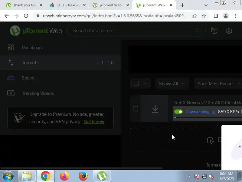The height and width of the screenshot is (182, 242).
Task: Open a new browser tab
Action: point(182,5)
